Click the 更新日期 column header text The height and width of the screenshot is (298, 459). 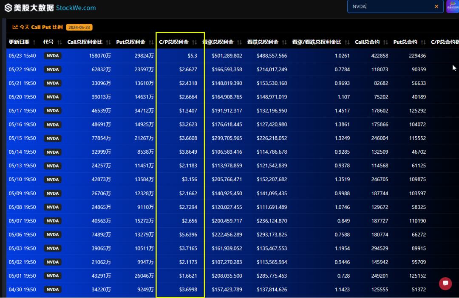[x=19, y=42]
